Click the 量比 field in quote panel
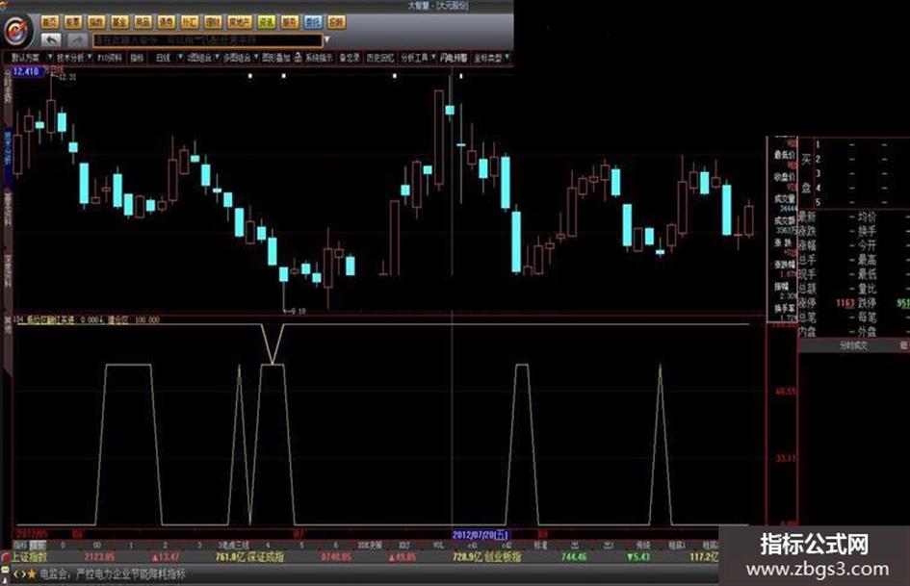The height and width of the screenshot is (586, 910). click(867, 289)
